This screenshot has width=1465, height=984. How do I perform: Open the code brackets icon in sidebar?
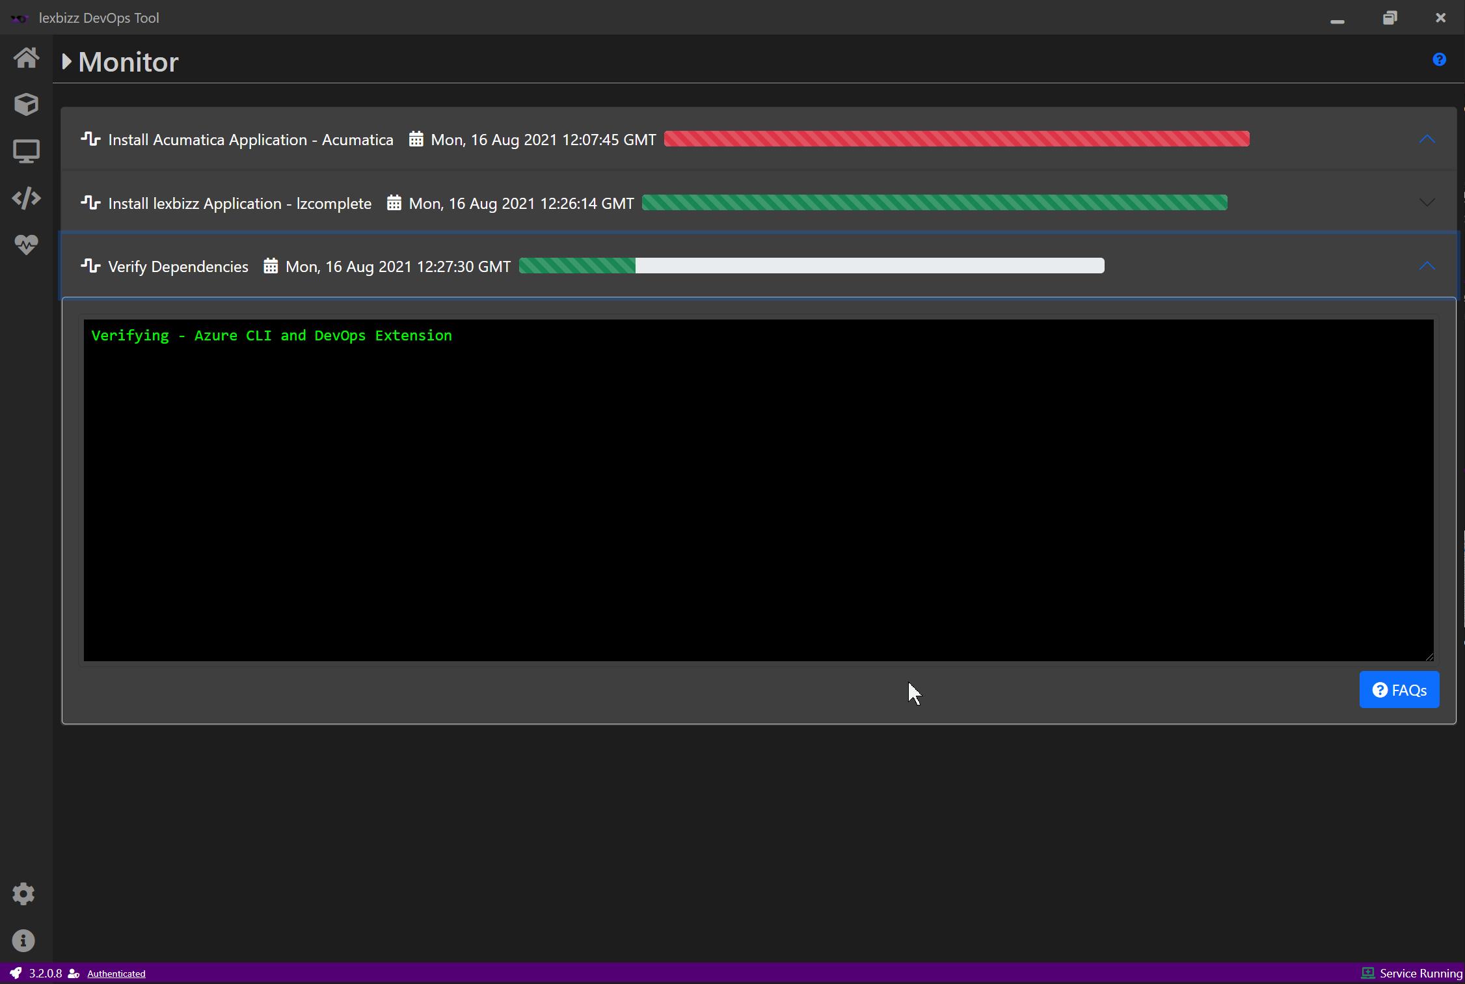pos(26,198)
